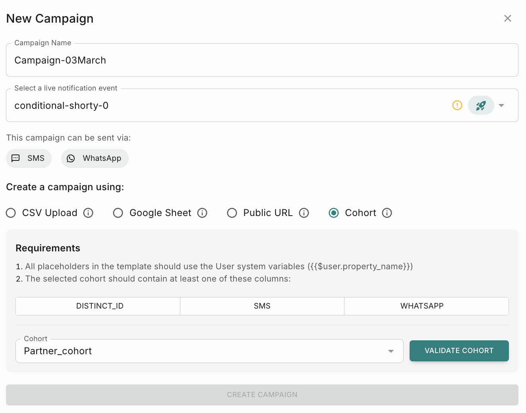Screen dimensions: 526x413
Task: Click the yellow warning icon in event field
Action: 457,105
